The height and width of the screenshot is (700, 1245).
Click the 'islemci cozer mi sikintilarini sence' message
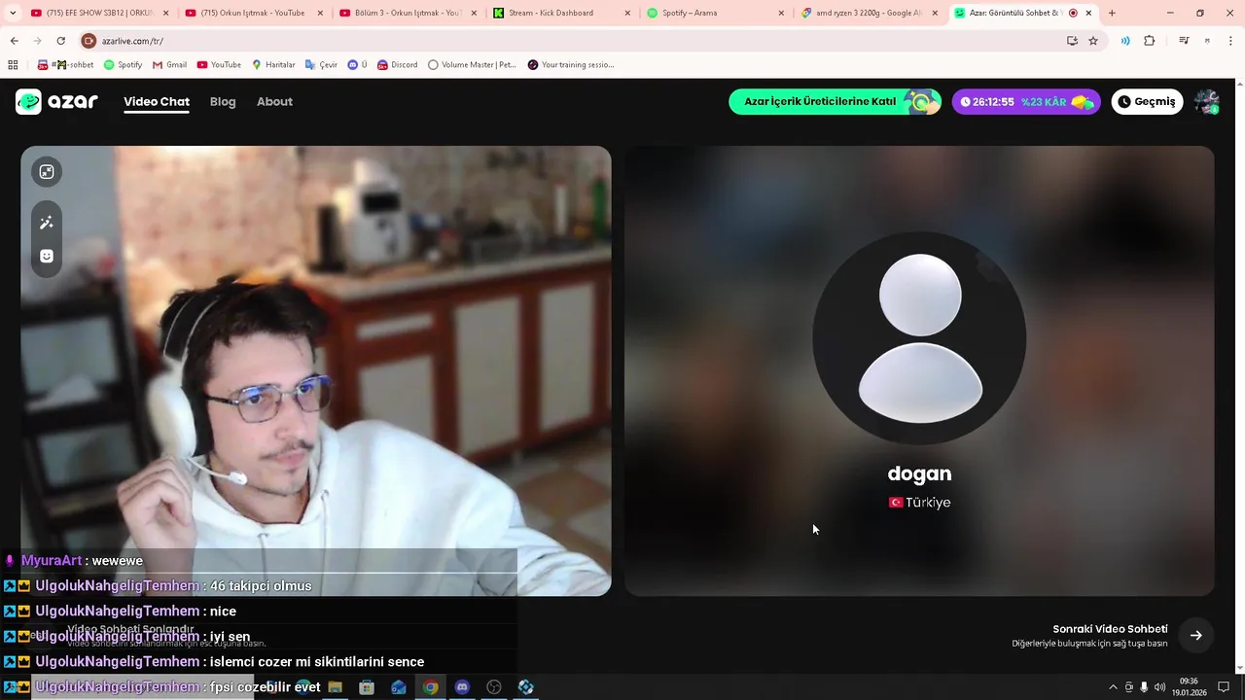click(x=317, y=662)
